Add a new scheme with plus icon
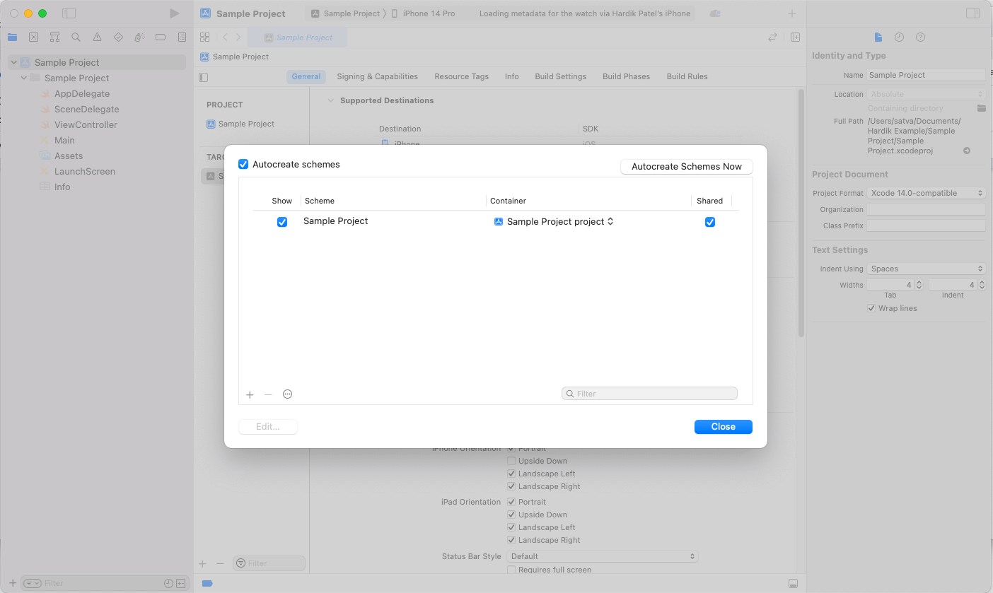The width and height of the screenshot is (993, 593). 250,394
